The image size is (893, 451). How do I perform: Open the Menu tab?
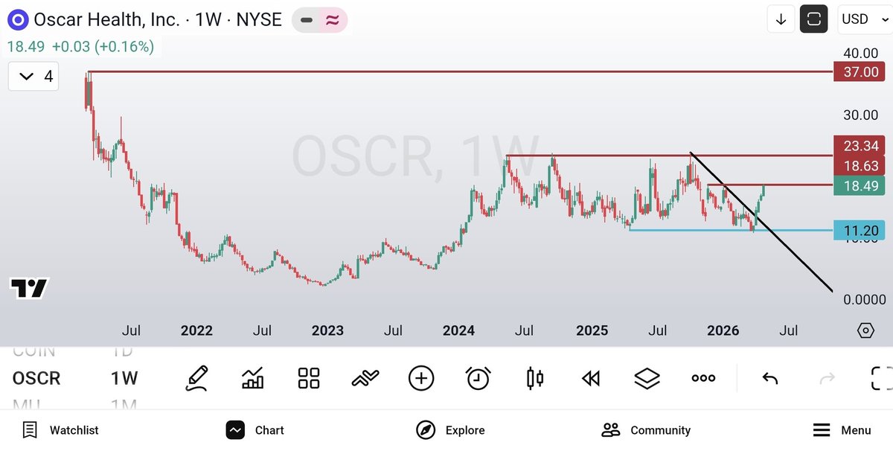842,430
